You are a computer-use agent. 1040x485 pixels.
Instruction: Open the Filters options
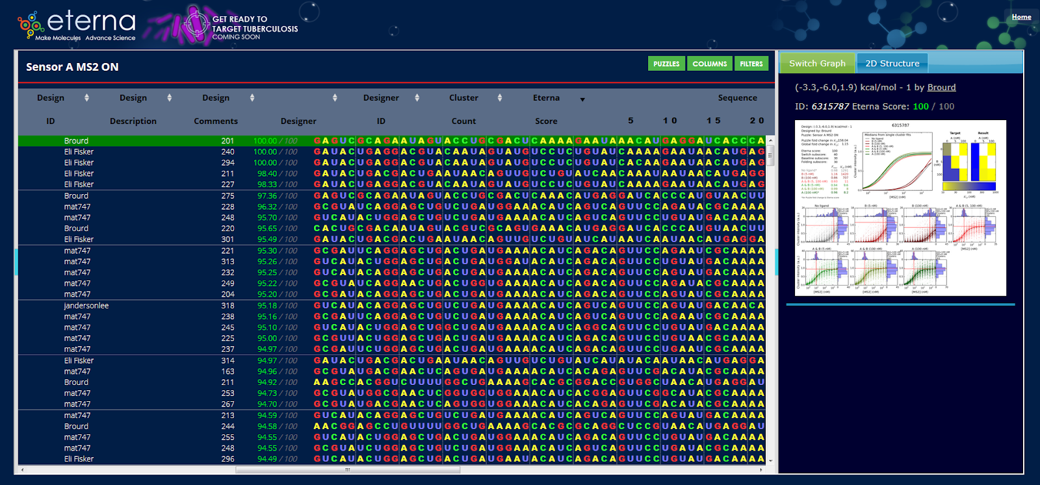click(x=751, y=64)
